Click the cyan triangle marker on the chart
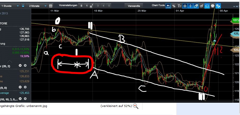This screenshot has height=115, width=240. coord(215,41)
